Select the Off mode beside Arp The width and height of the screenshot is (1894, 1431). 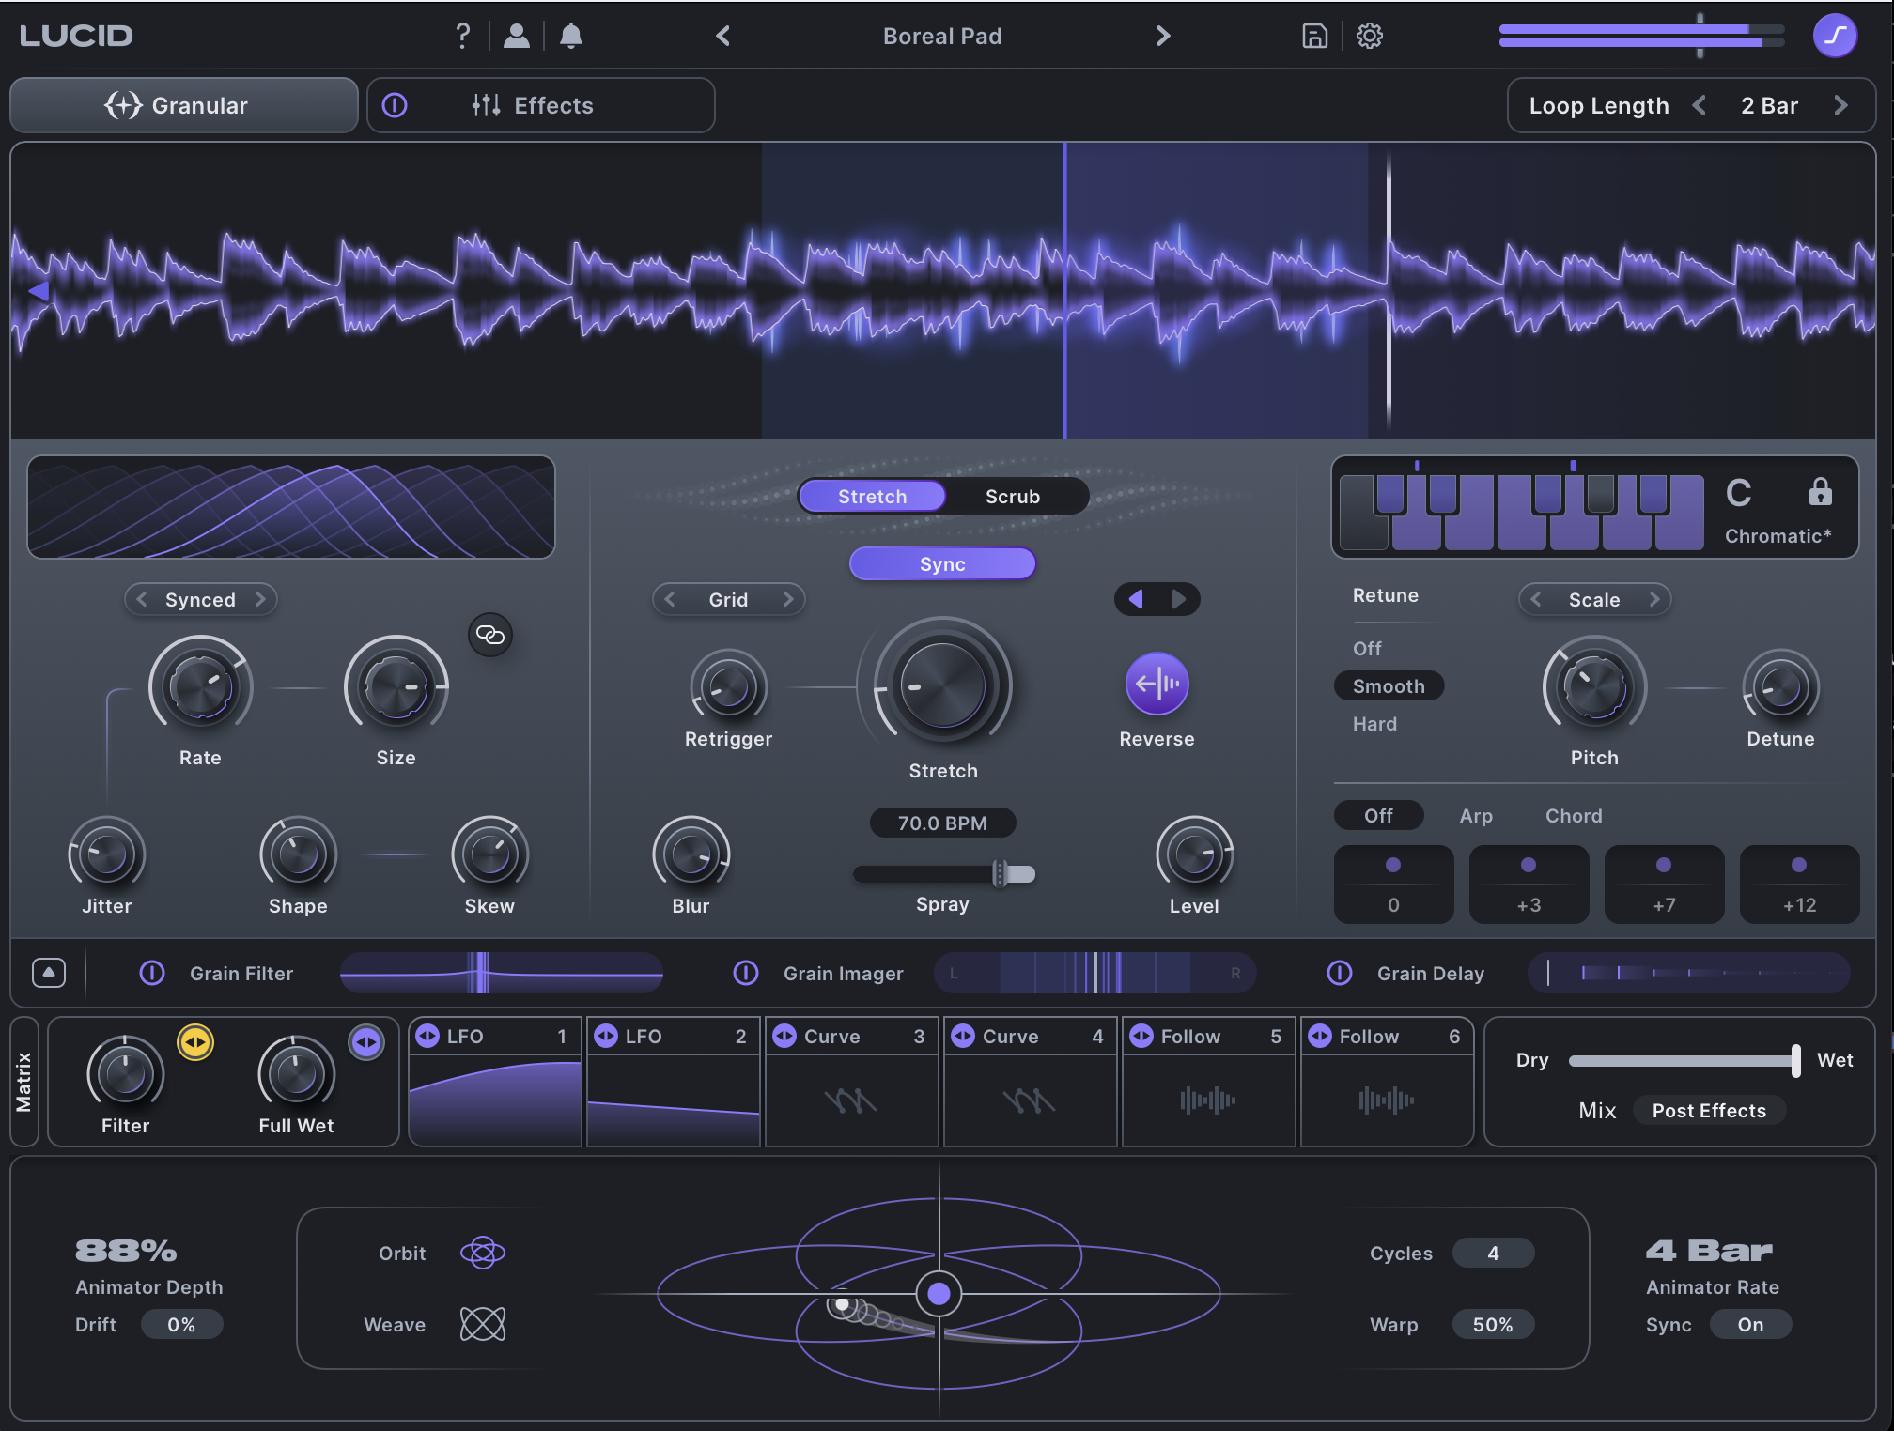(x=1378, y=815)
